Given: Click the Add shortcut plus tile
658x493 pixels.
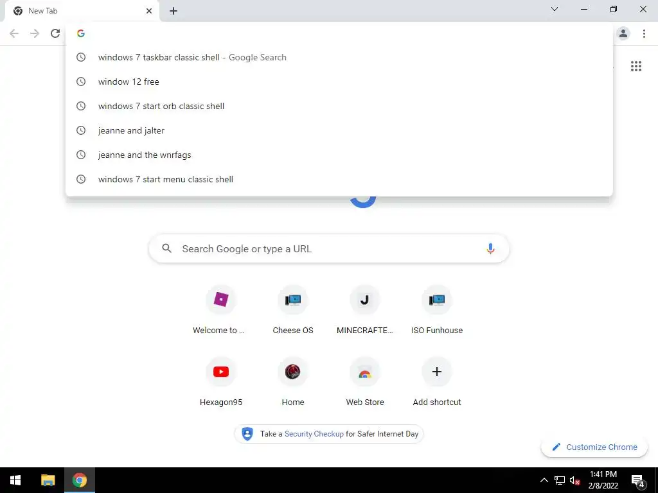Looking at the screenshot, I should pos(437,383).
